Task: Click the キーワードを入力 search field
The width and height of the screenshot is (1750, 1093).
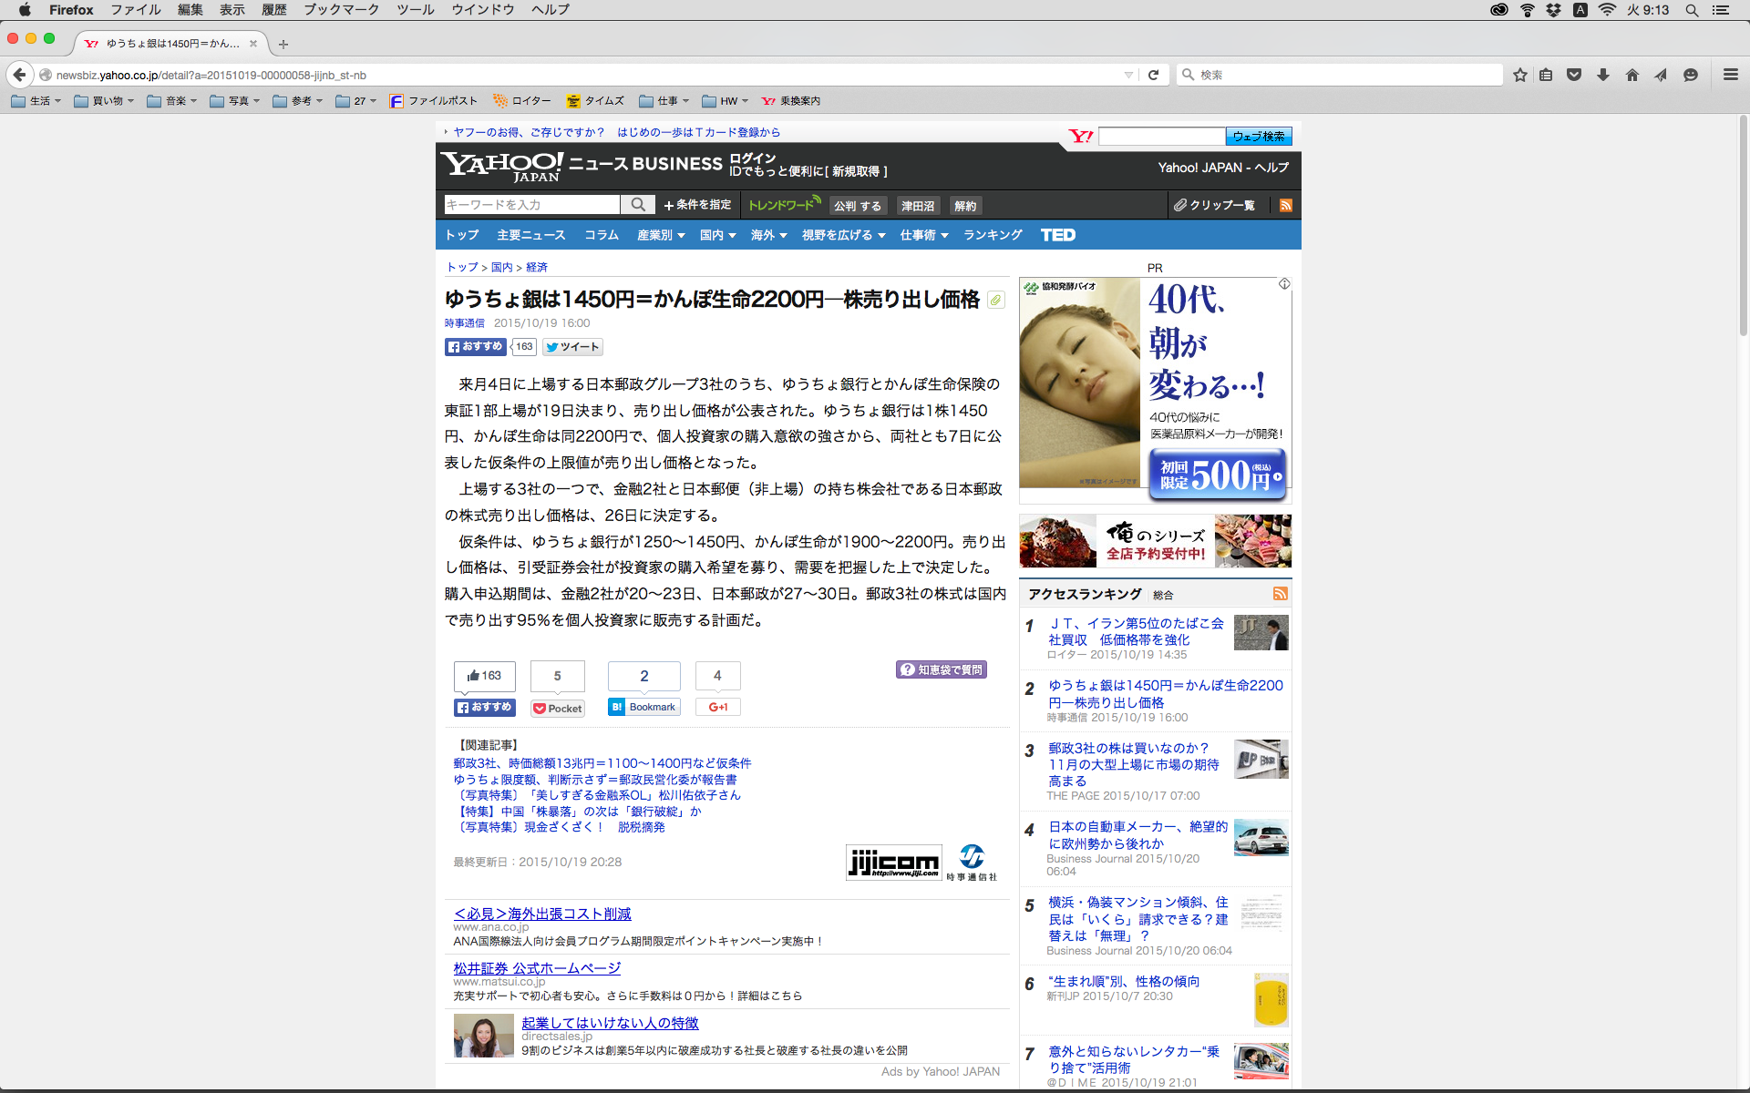Action: 531,205
